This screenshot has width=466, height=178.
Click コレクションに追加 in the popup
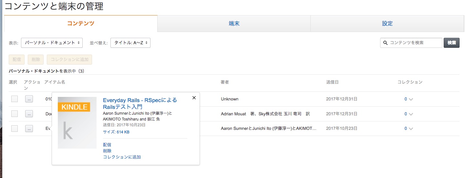pyautogui.click(x=122, y=157)
